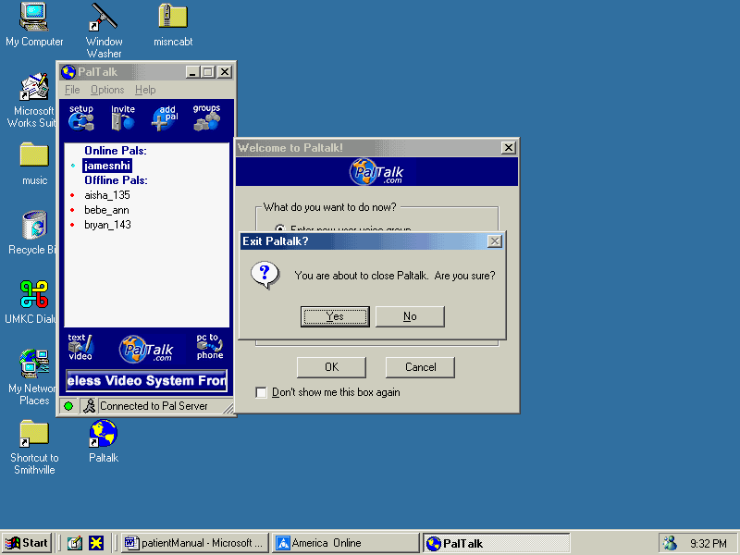The width and height of the screenshot is (740, 555).
Task: Click the person icon in PalTalk status bar
Action: [x=89, y=406]
